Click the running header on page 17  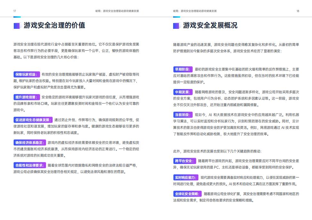[117, 11]
